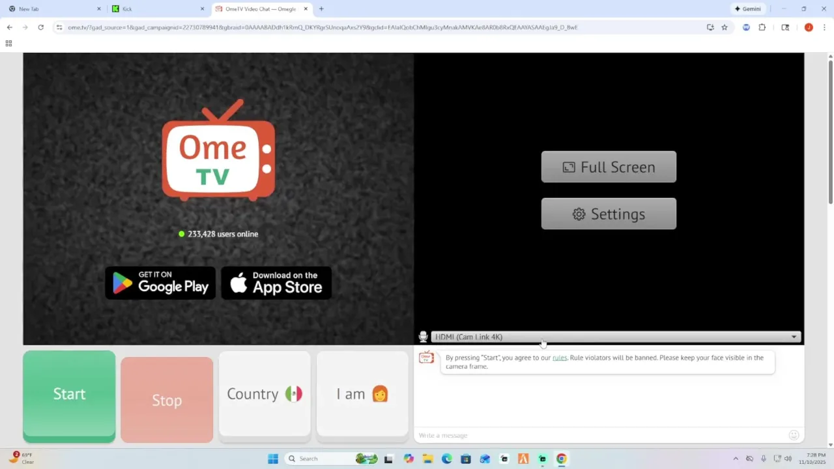This screenshot has width=834, height=469.
Task: Open Gemini in the Chrome title bar
Action: coord(747,9)
